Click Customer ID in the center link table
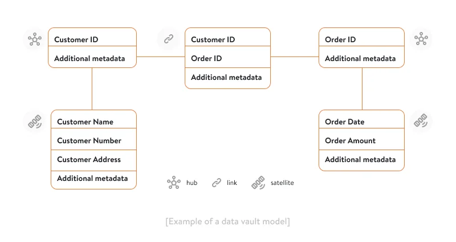 click(213, 39)
